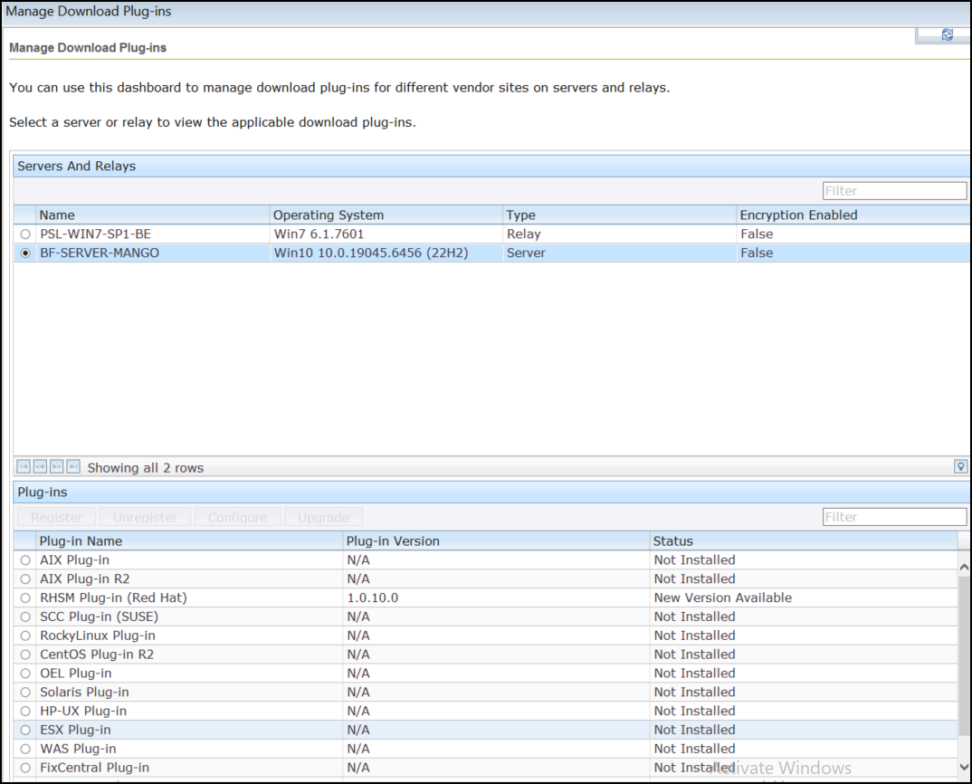Image resolution: width=972 pixels, height=784 pixels.
Task: Select the PSL-WIN7-SP1-BE relay radio button
Action: (23, 234)
